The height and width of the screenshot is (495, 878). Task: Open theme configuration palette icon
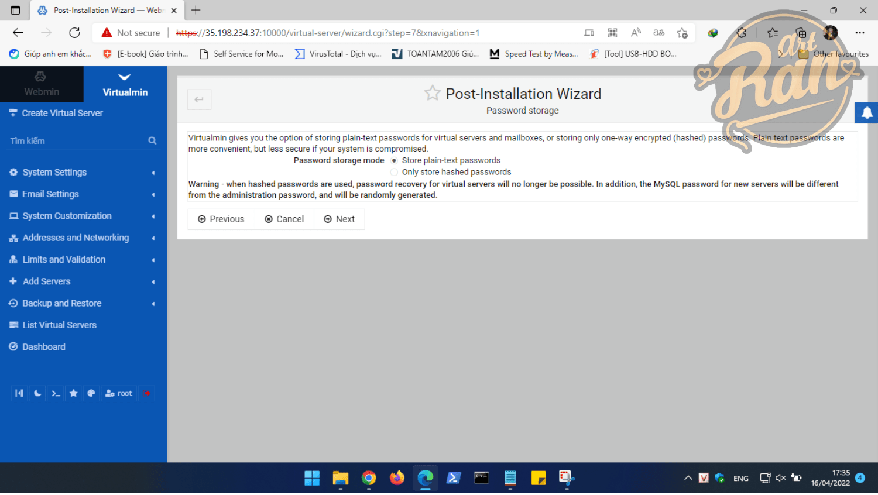[91, 394]
